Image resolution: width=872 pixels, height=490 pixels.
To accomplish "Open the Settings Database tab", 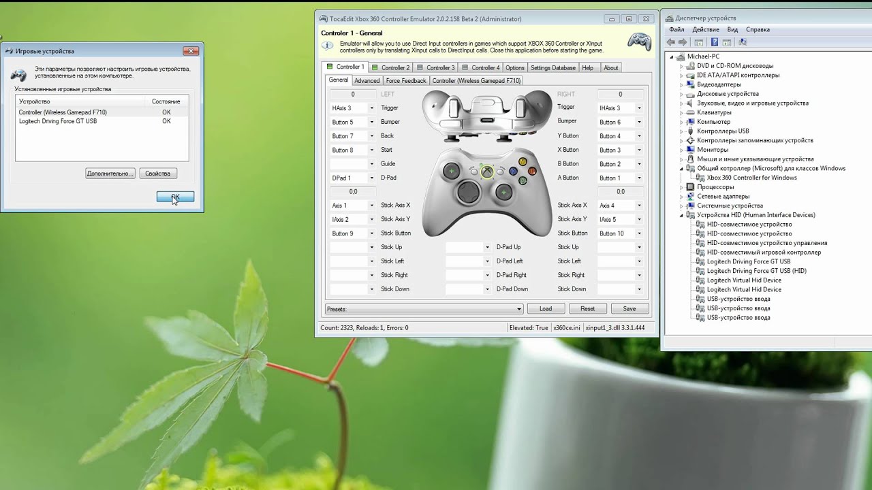I will pyautogui.click(x=553, y=67).
